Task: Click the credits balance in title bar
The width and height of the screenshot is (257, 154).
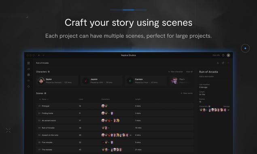Action: tap(216, 56)
